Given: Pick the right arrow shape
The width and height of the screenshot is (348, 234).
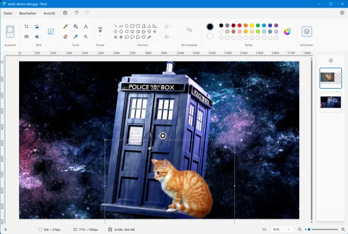Looking at the screenshot, I should [132, 32].
